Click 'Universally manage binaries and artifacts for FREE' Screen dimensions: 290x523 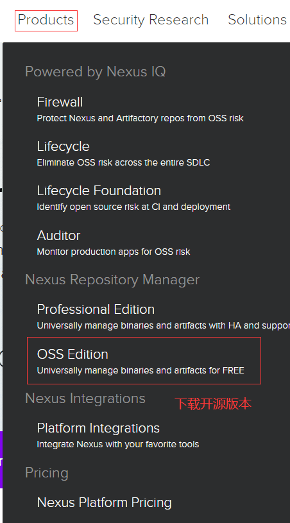click(141, 370)
